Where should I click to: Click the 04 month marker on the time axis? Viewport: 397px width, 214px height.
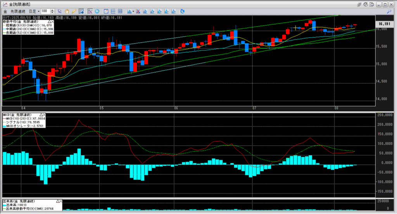coord(23,108)
